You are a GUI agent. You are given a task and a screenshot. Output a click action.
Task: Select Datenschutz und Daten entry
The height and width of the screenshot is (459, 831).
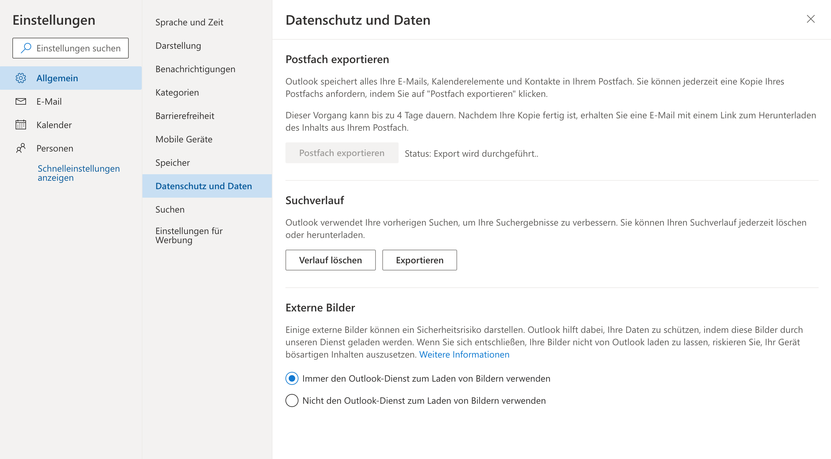(x=207, y=186)
